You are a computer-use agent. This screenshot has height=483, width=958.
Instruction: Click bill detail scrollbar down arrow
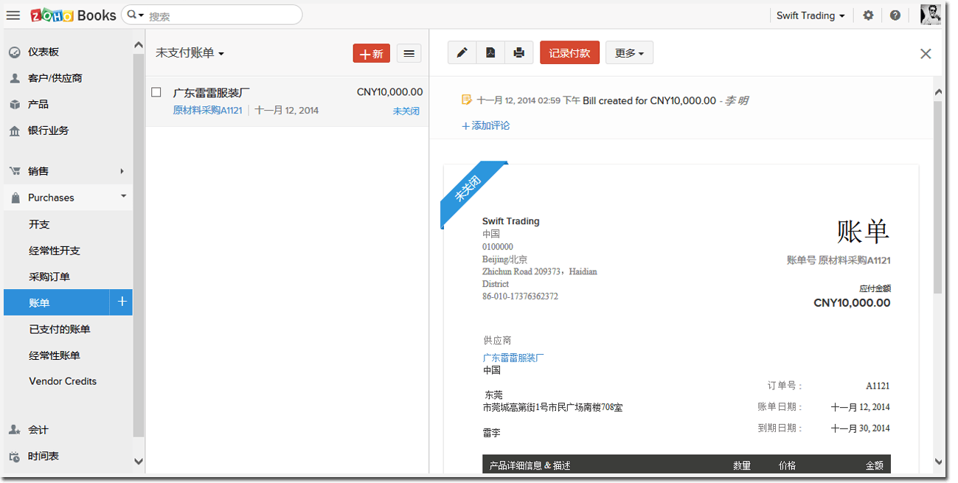pyautogui.click(x=938, y=462)
